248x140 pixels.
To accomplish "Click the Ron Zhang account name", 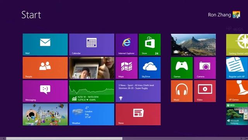I will (219, 15).
